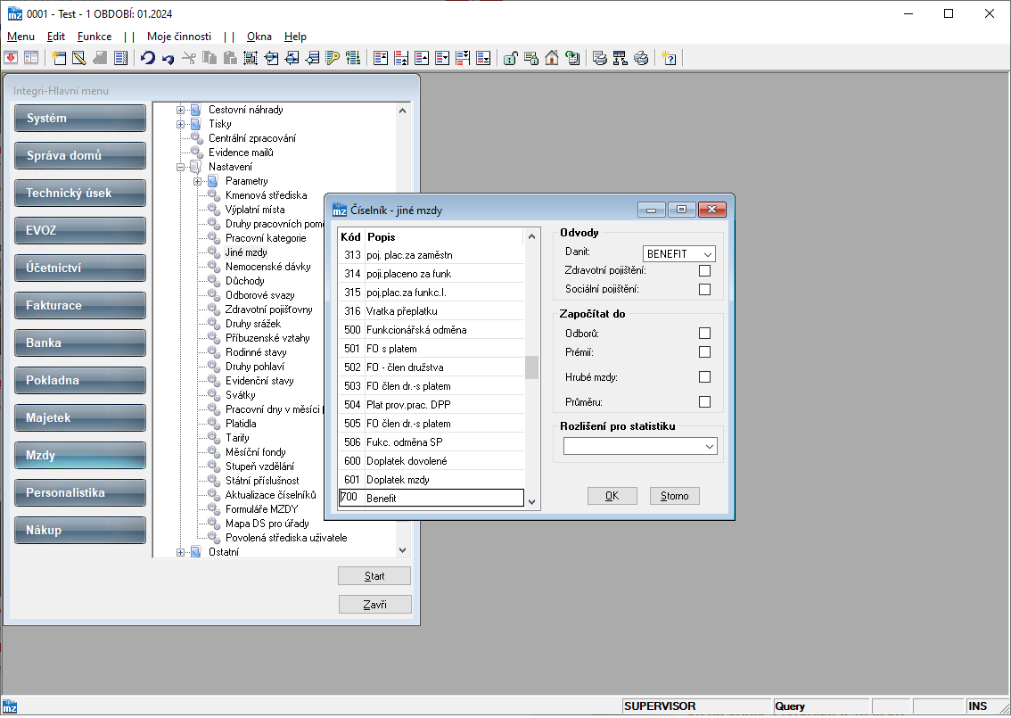Click the dotted-frame select-all toolbar icon
Image resolution: width=1011 pixels, height=718 pixels.
251,58
